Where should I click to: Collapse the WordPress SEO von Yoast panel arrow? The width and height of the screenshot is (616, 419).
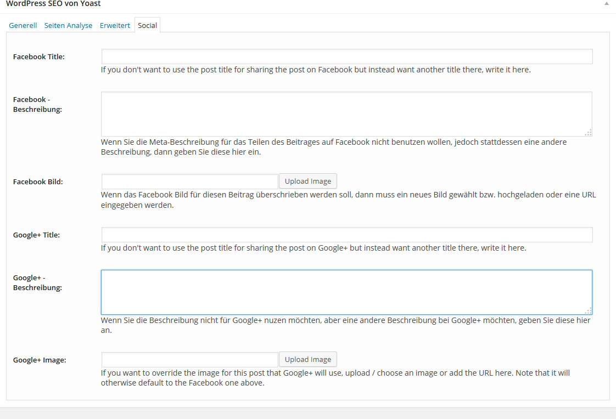(607, 3)
